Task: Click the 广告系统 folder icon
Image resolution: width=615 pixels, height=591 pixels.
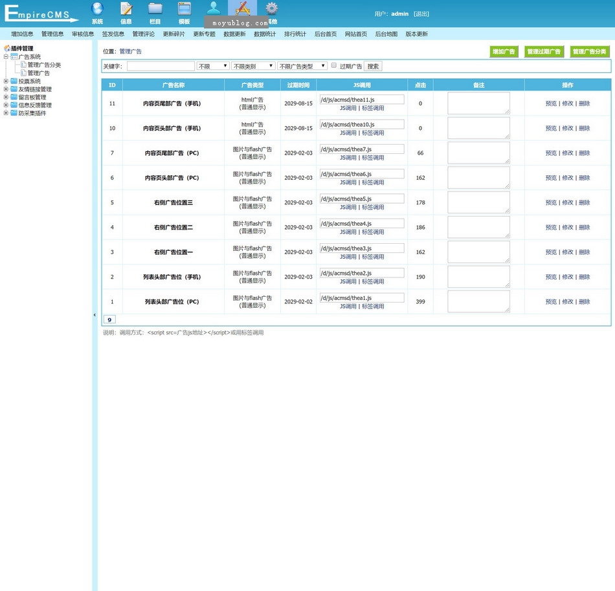Action: pyautogui.click(x=14, y=57)
